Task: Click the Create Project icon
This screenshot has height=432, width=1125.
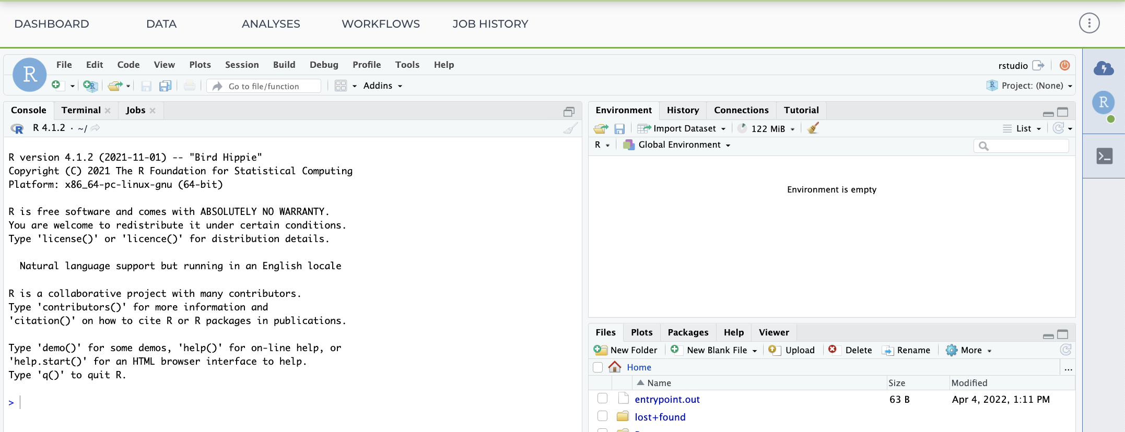Action: click(90, 86)
